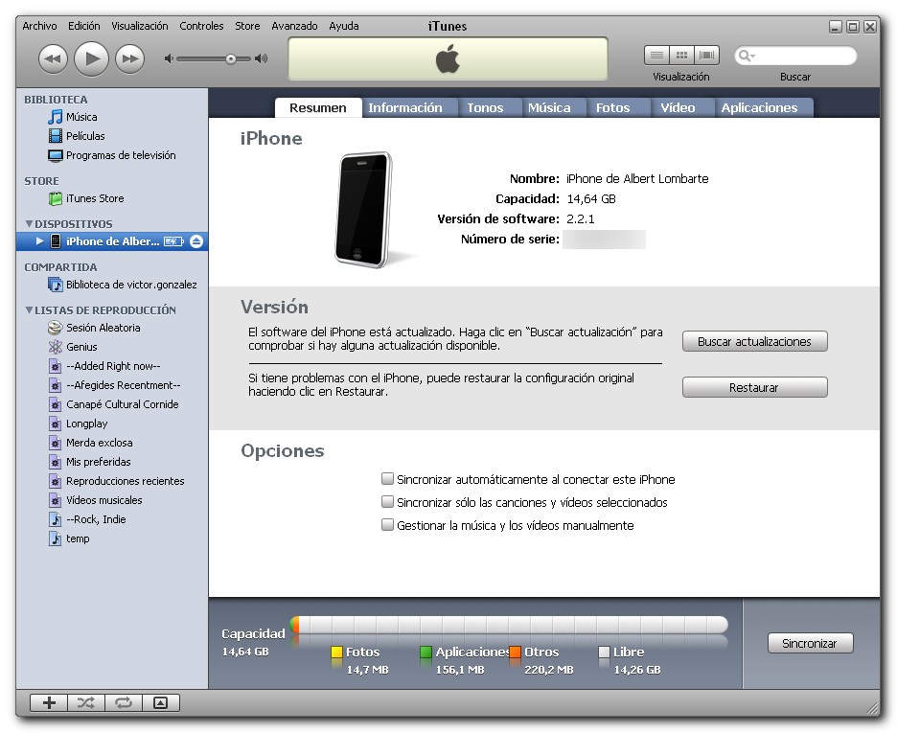
Task: Switch to the Aplicaciones tab
Action: point(764,107)
